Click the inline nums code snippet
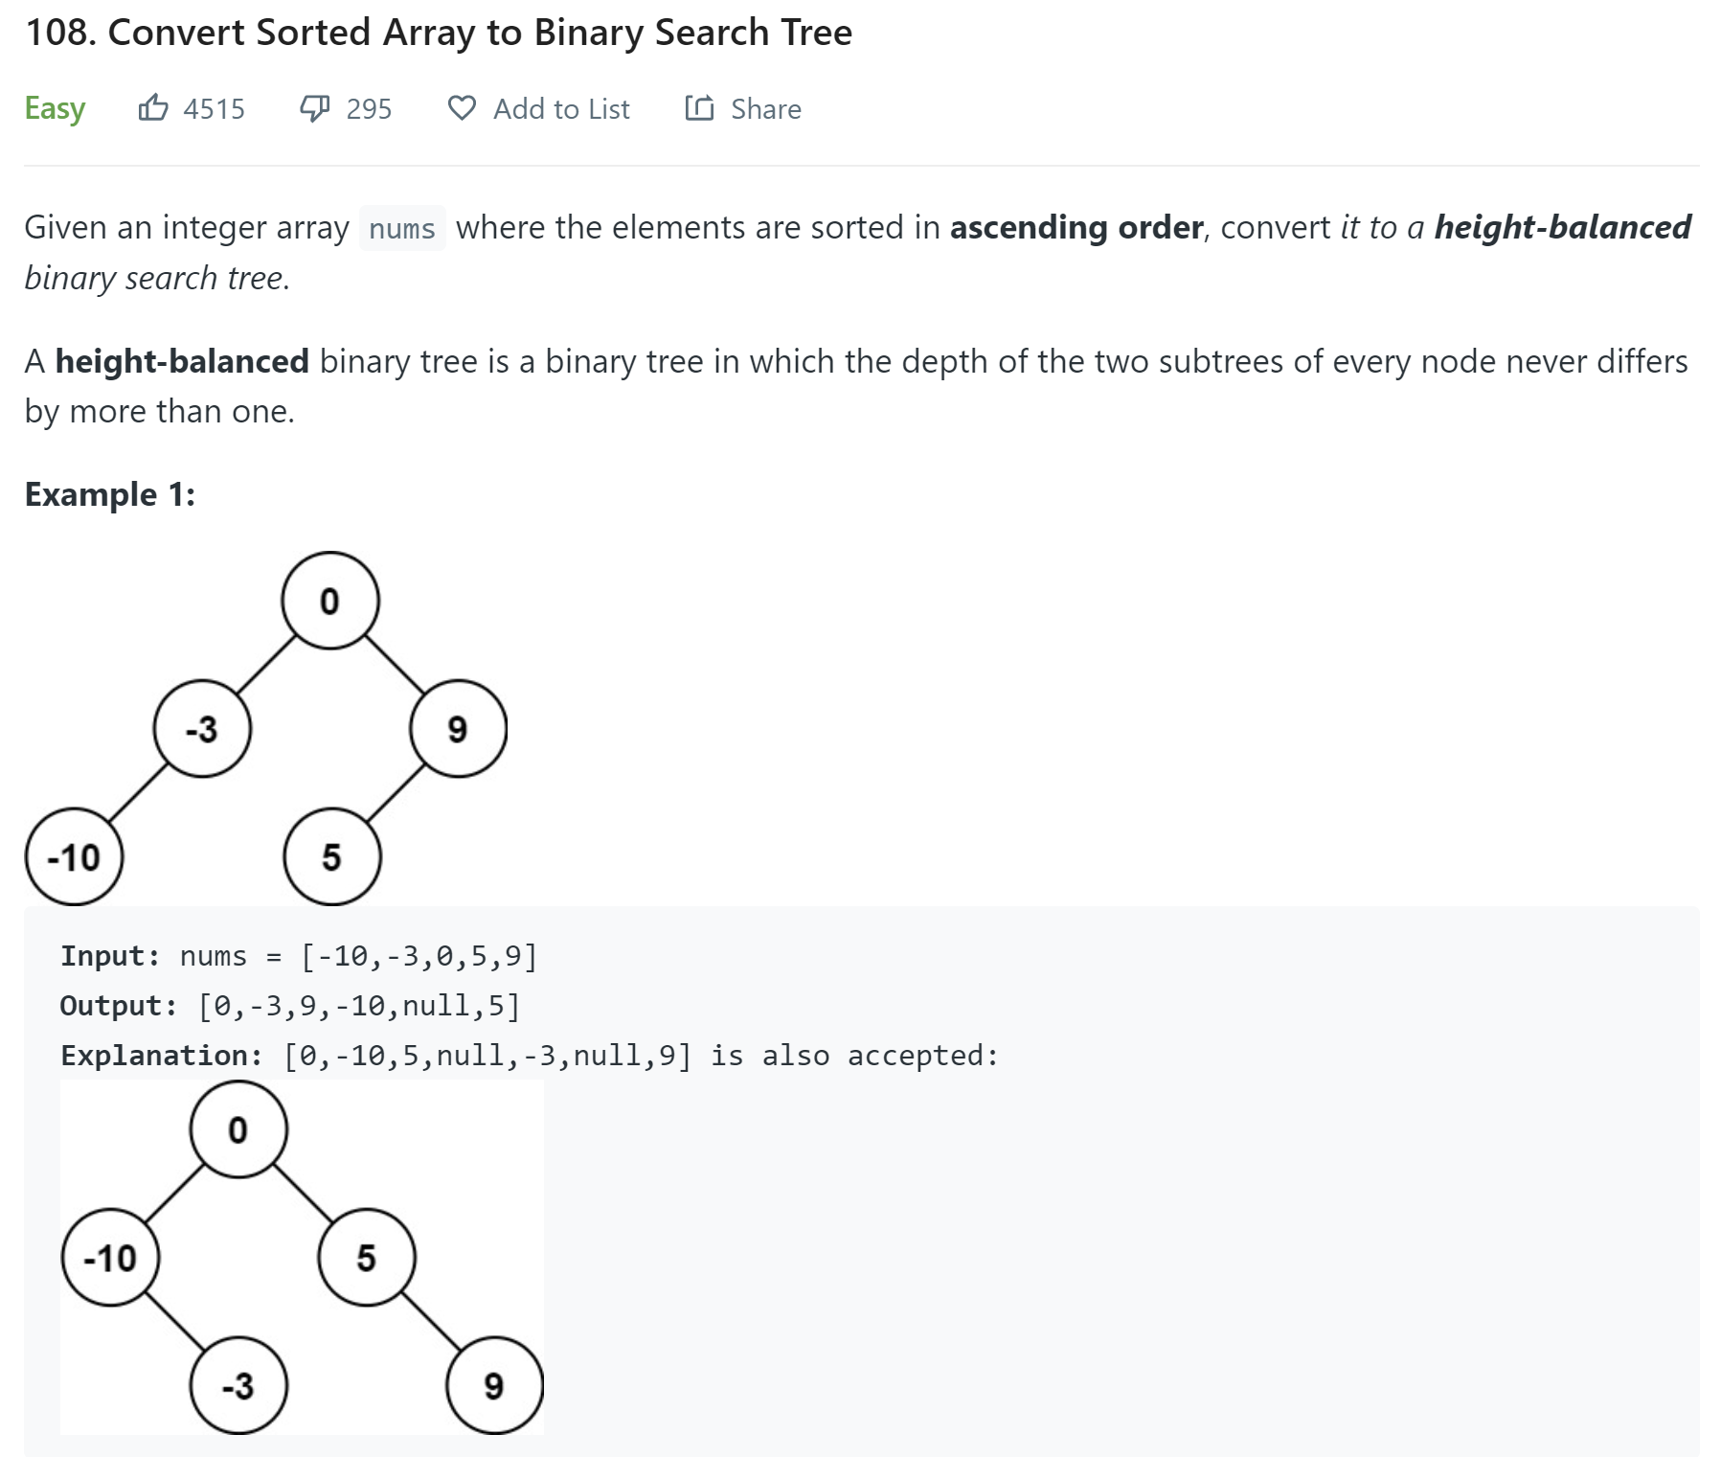1721x1457 pixels. point(402,229)
